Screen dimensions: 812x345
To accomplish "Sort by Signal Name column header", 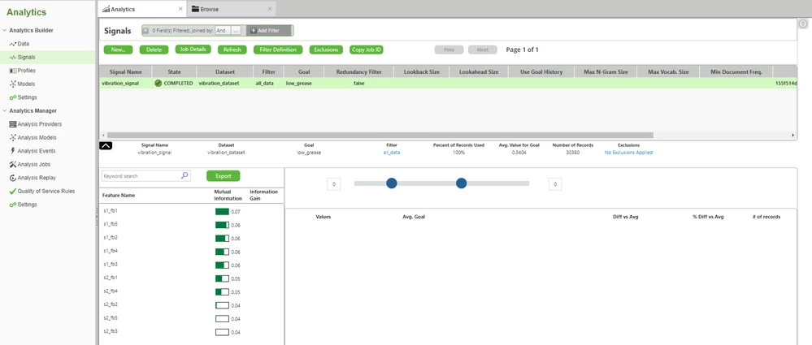I will pos(125,72).
